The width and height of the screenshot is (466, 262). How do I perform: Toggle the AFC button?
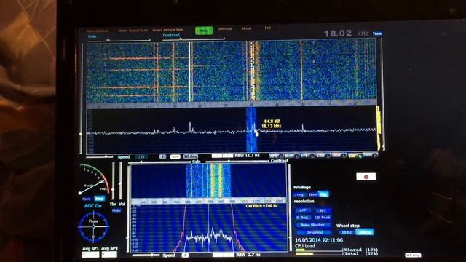323,210
